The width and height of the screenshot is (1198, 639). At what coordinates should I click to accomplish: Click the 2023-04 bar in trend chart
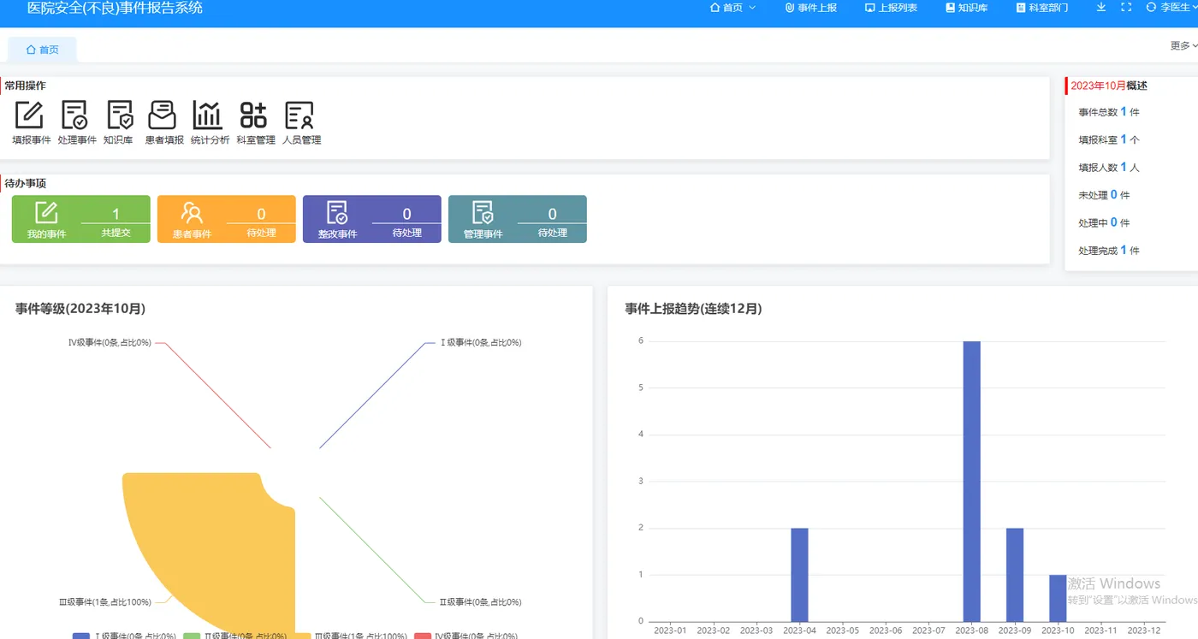[799, 575]
